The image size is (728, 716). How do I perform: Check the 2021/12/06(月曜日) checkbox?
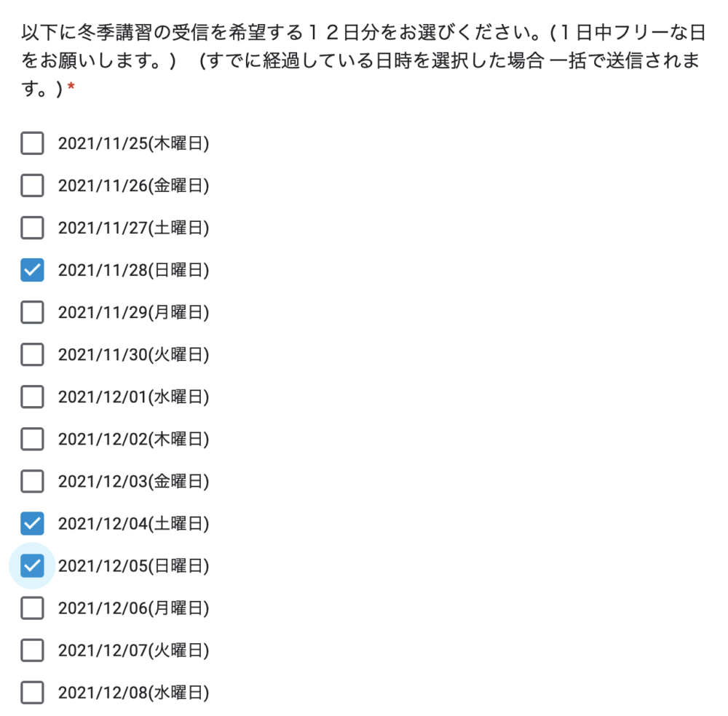pos(32,608)
